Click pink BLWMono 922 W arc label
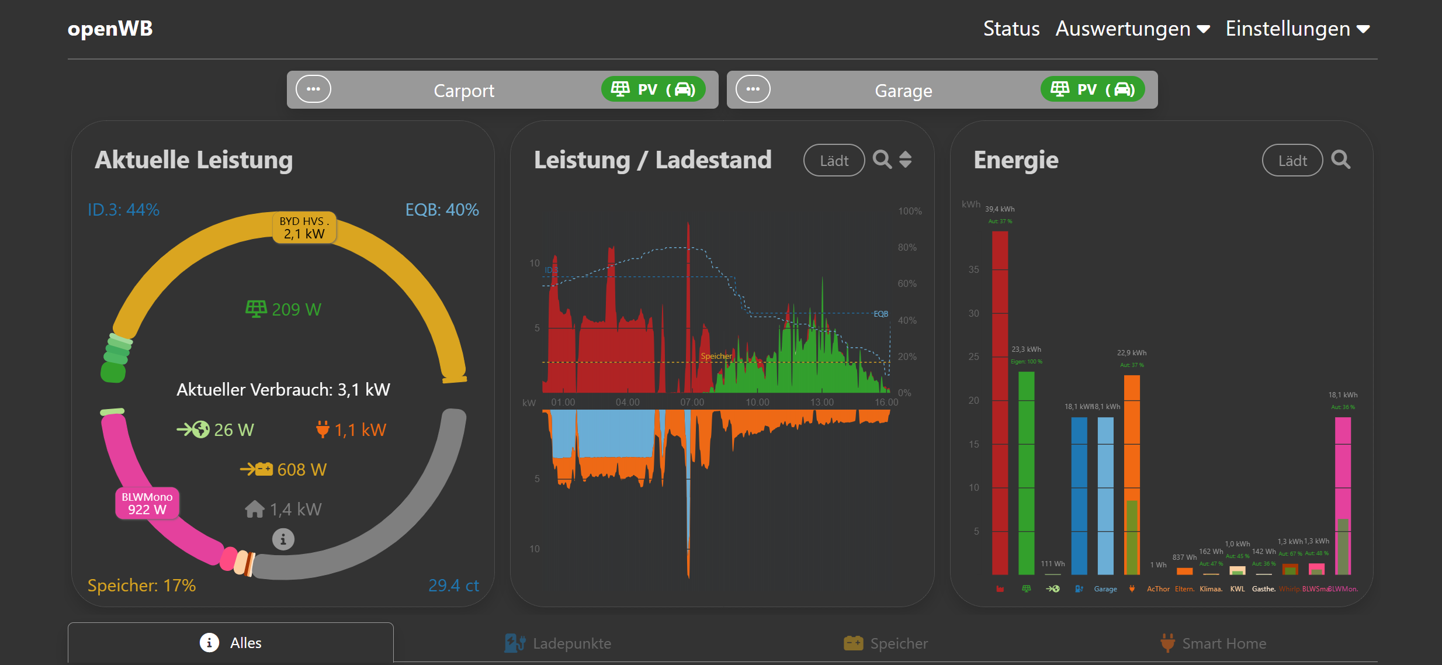1442x665 pixels. [x=147, y=503]
